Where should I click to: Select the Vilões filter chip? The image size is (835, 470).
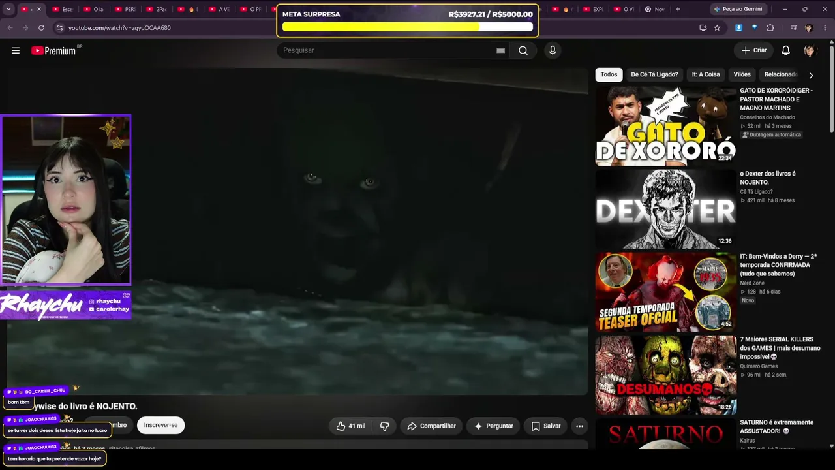tap(742, 74)
